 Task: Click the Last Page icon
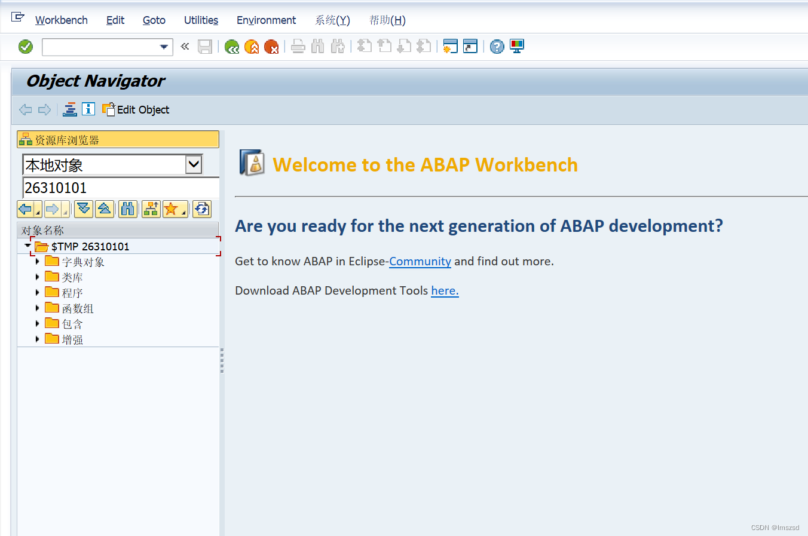[x=424, y=47]
